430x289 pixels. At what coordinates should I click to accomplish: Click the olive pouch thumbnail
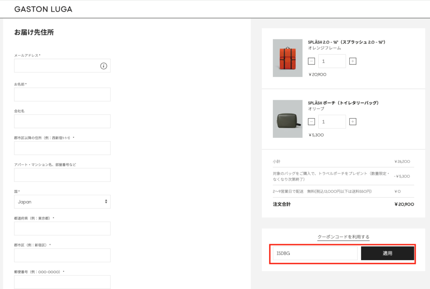click(x=287, y=119)
